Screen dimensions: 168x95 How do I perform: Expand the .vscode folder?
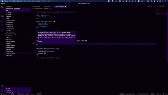tap(18, 15)
